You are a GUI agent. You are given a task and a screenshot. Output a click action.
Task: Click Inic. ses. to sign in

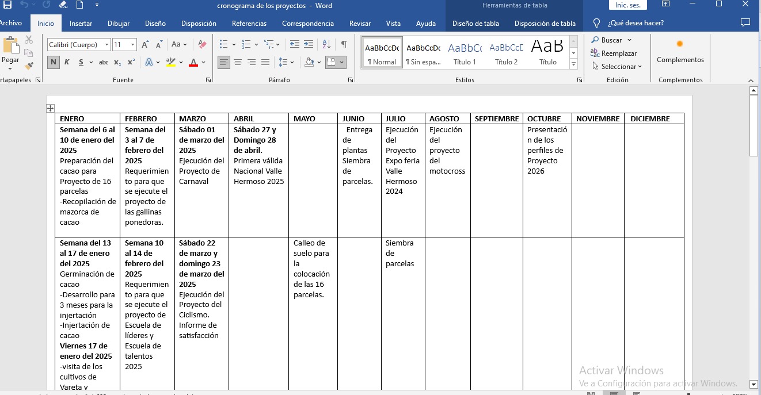click(627, 5)
